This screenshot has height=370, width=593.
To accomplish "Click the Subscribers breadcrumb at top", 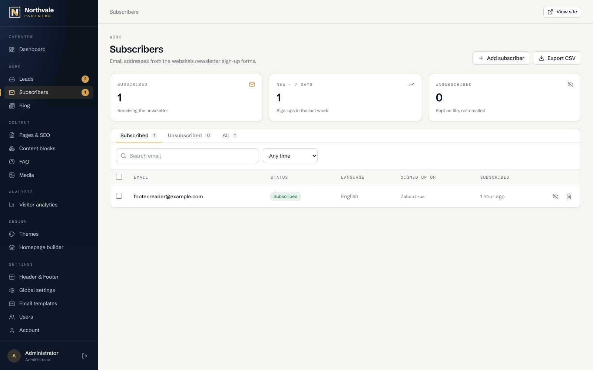I will 124,12.
